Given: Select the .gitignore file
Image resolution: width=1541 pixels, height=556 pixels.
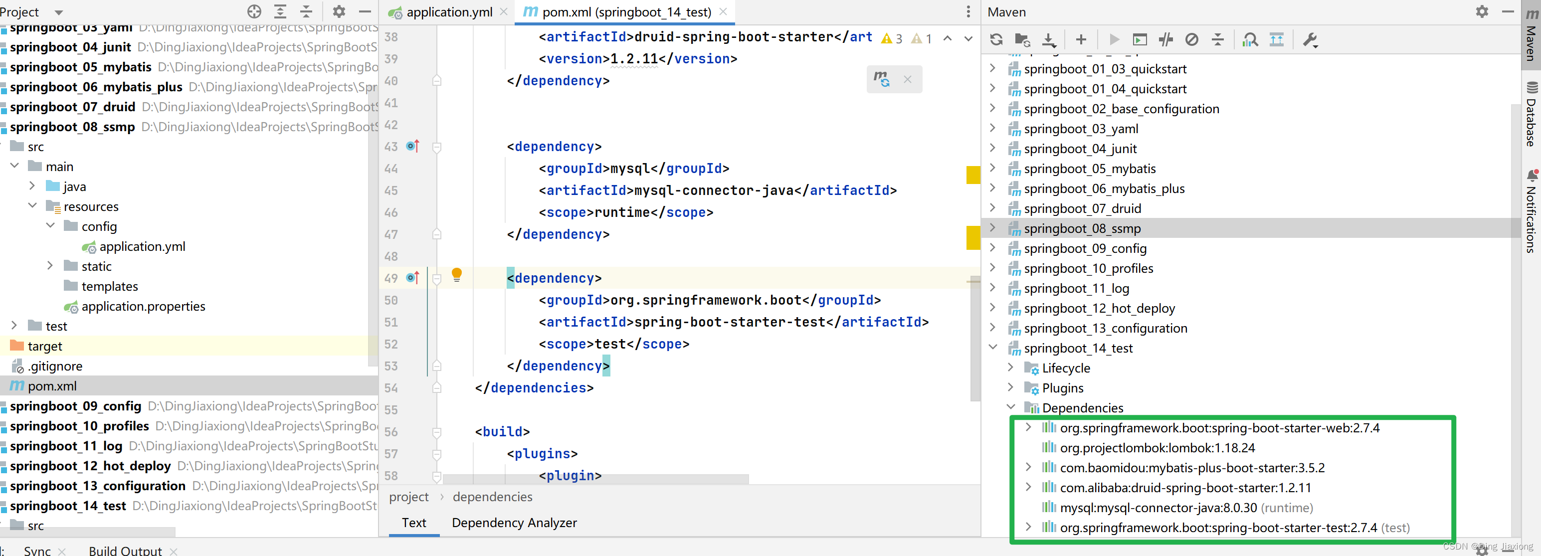Looking at the screenshot, I should pos(47,366).
